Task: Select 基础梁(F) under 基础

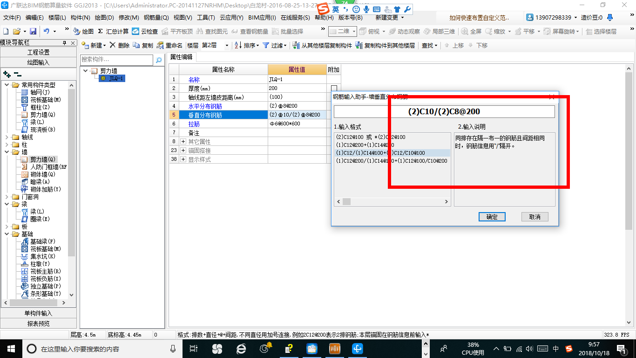Action: (x=39, y=241)
